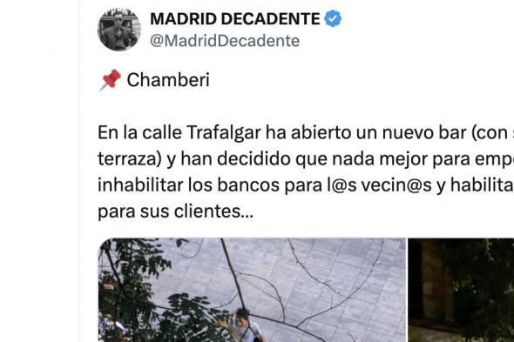Click the tweet line starting "En la calle"
The width and height of the screenshot is (514, 342).
[x=306, y=133]
